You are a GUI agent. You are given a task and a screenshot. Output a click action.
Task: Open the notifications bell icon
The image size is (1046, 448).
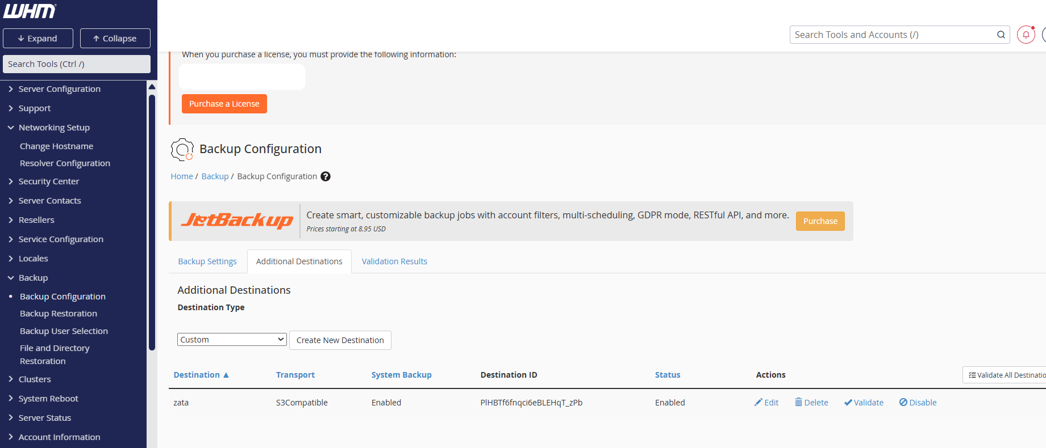1026,35
